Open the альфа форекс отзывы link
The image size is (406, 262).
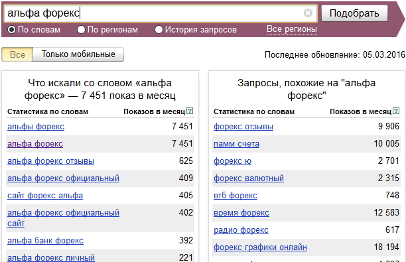[x=50, y=161]
